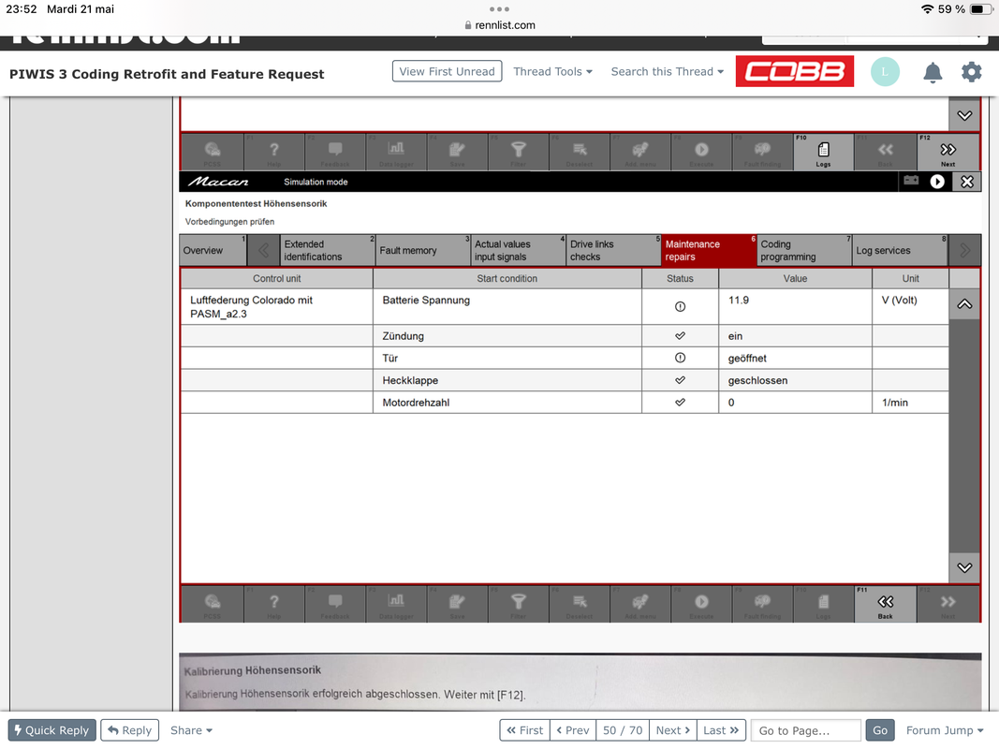The image size is (999, 749).
Task: Click the Quick Reply button
Action: (x=52, y=730)
